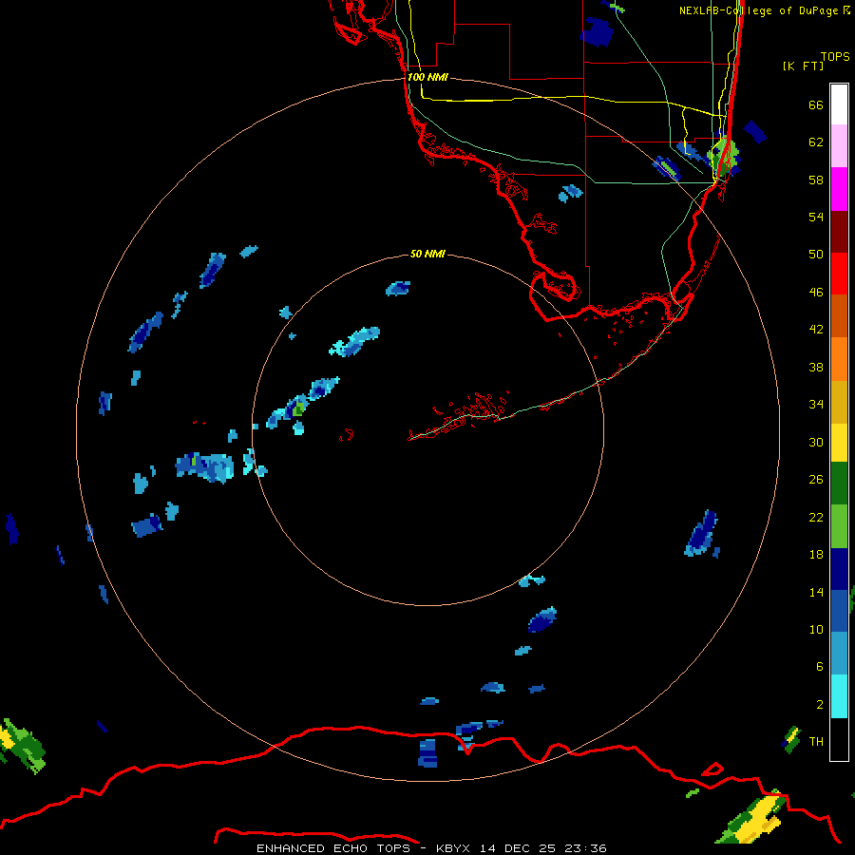Click the "NEXLAB-College of DuPage" label
The height and width of the screenshot is (855, 855).
(760, 10)
